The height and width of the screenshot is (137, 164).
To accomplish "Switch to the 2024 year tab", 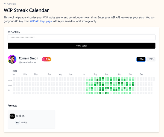I will (141, 59).
